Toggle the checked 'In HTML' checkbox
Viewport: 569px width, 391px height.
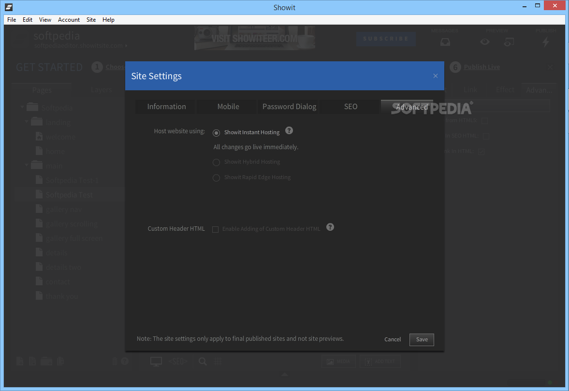pyautogui.click(x=481, y=152)
